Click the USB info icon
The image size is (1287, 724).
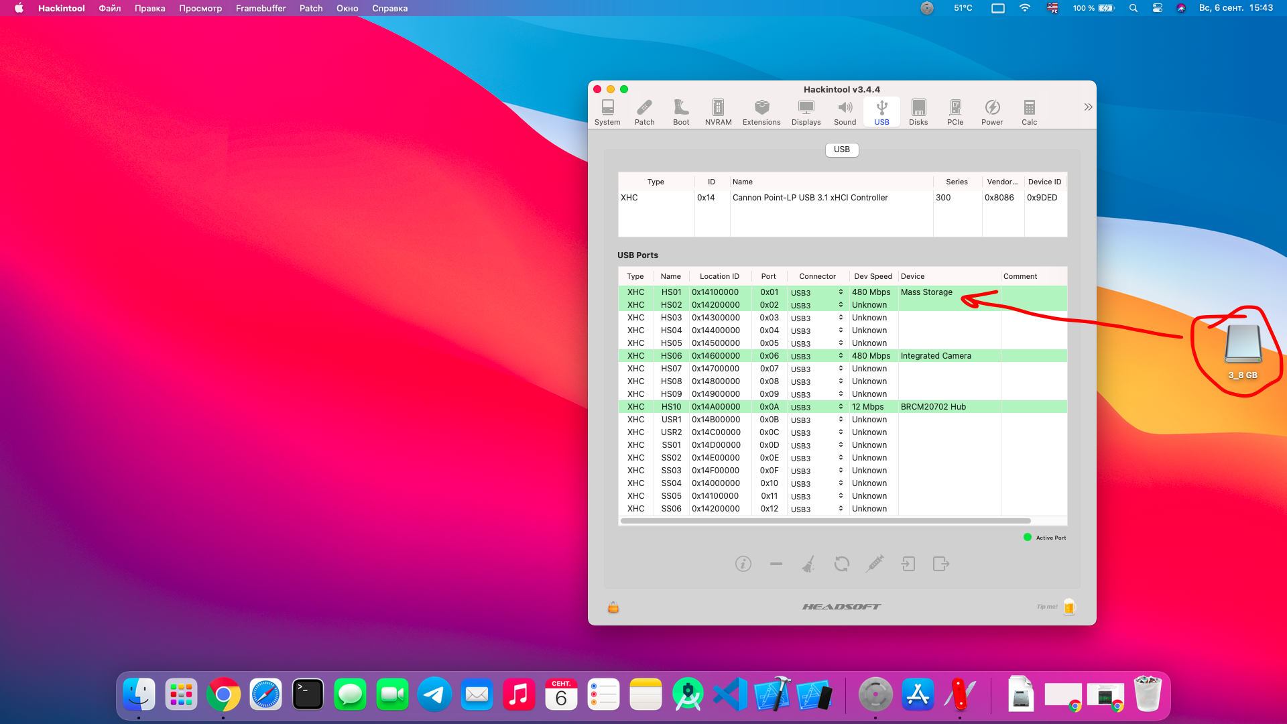click(743, 564)
